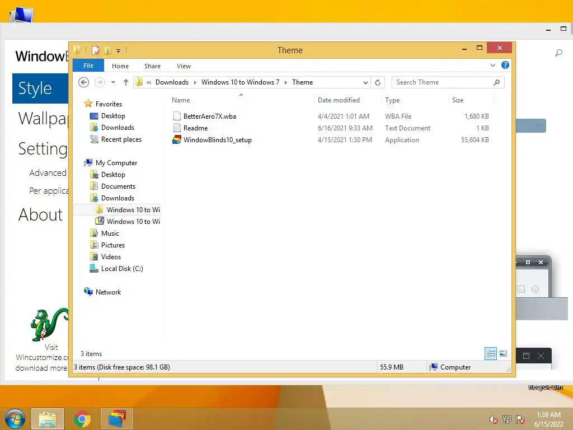Open Local Disk (C:) in navigation pane
Screen dimensions: 573x430
tap(122, 268)
